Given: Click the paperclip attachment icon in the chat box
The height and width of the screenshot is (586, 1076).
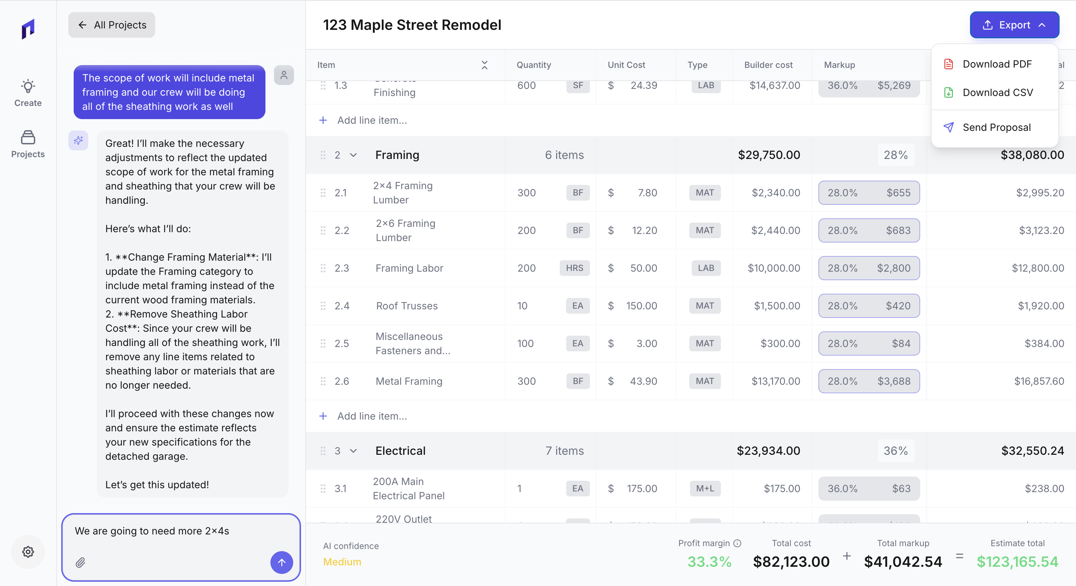Looking at the screenshot, I should [81, 563].
